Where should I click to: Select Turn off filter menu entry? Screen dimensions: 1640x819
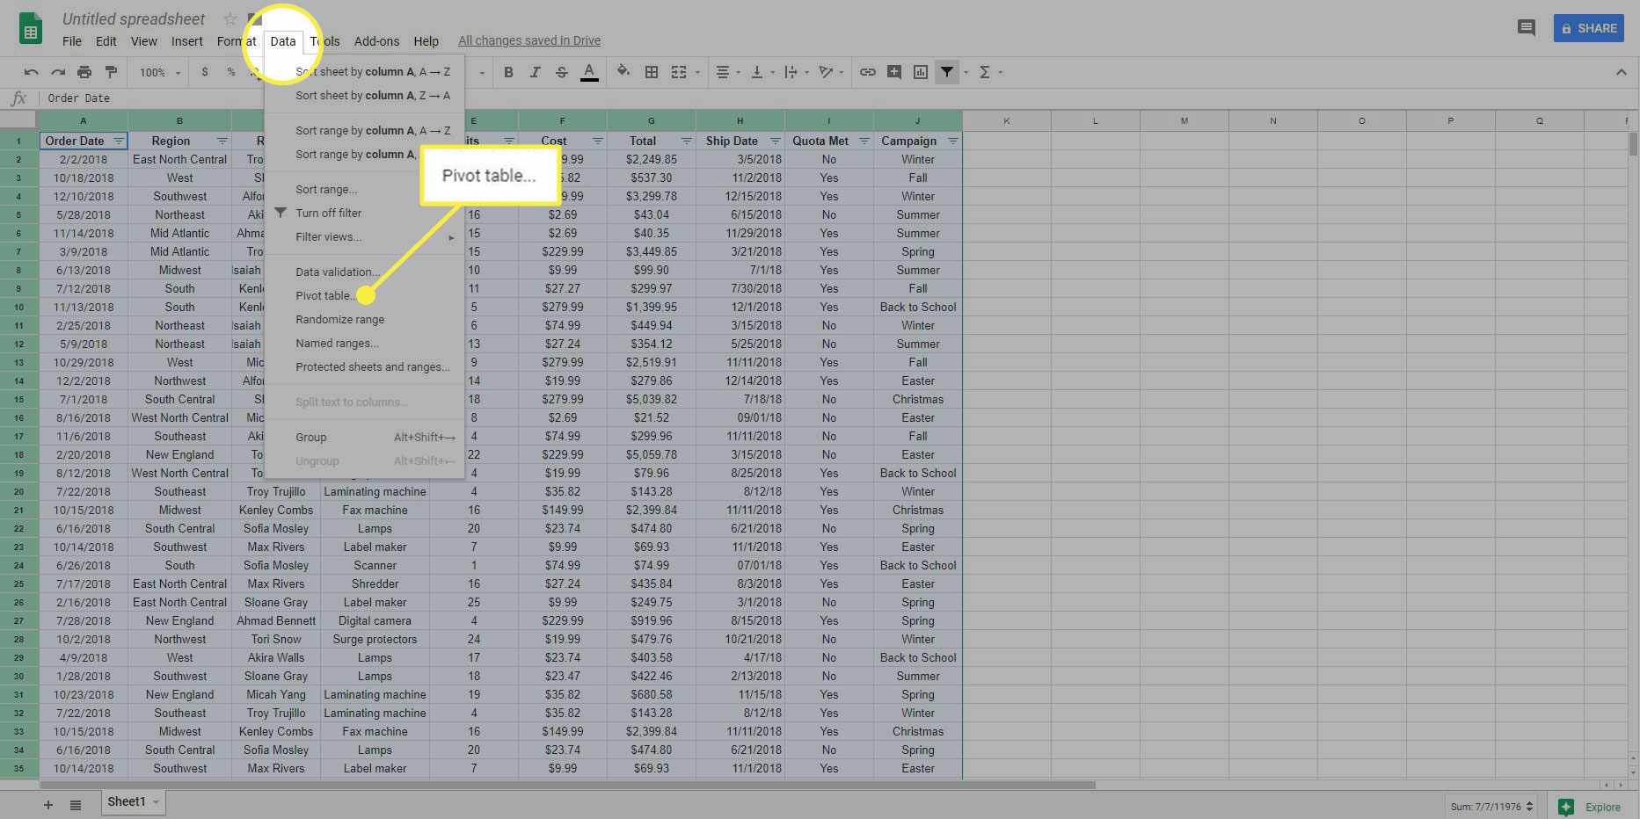364,214
